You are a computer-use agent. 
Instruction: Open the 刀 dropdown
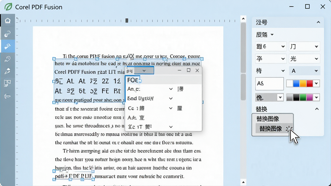[x=304, y=46]
